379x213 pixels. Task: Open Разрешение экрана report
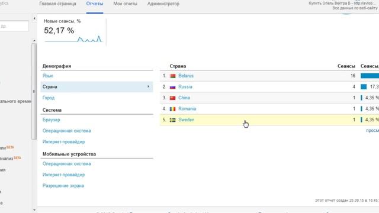click(x=63, y=186)
